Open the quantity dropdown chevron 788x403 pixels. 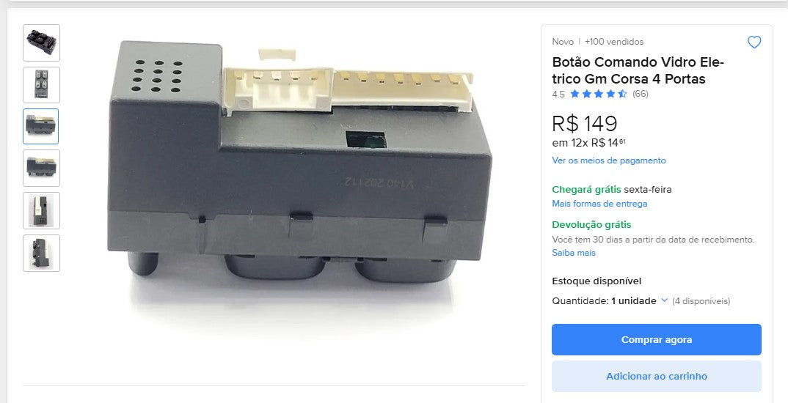click(664, 300)
